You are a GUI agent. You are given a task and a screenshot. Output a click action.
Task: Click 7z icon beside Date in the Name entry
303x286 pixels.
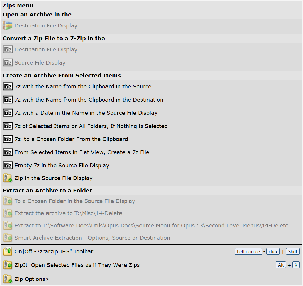pos(7,113)
